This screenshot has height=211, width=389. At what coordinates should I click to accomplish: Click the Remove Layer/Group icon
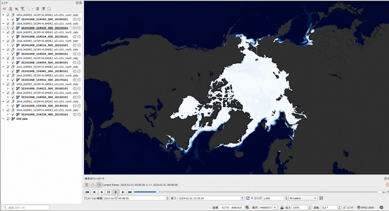[x=49, y=9]
